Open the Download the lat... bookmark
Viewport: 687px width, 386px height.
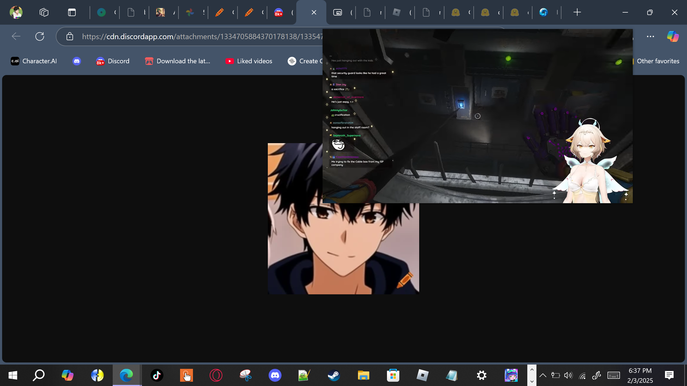[x=178, y=61]
